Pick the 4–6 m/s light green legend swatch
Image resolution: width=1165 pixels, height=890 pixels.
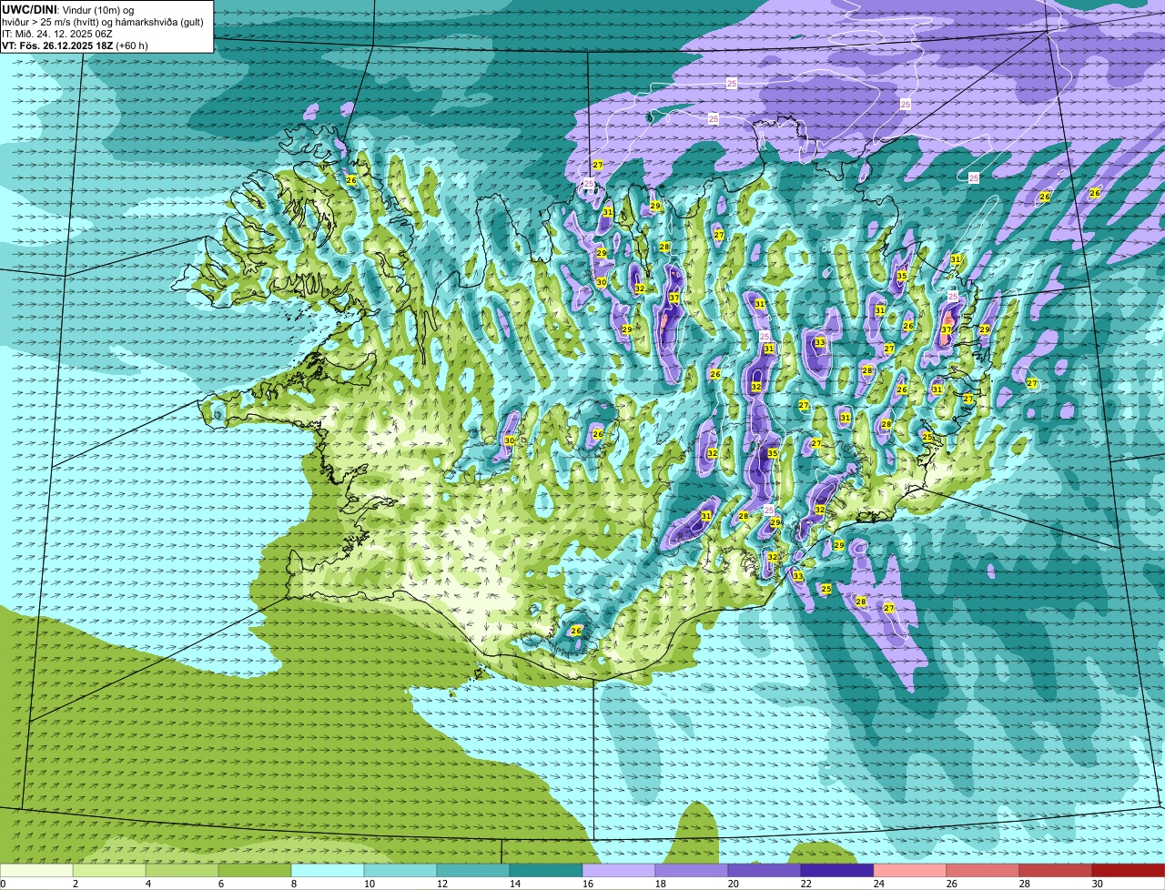(182, 871)
